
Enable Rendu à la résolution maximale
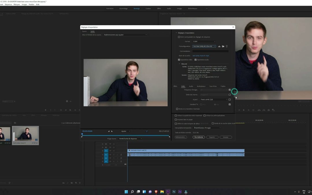[x=177, y=109]
